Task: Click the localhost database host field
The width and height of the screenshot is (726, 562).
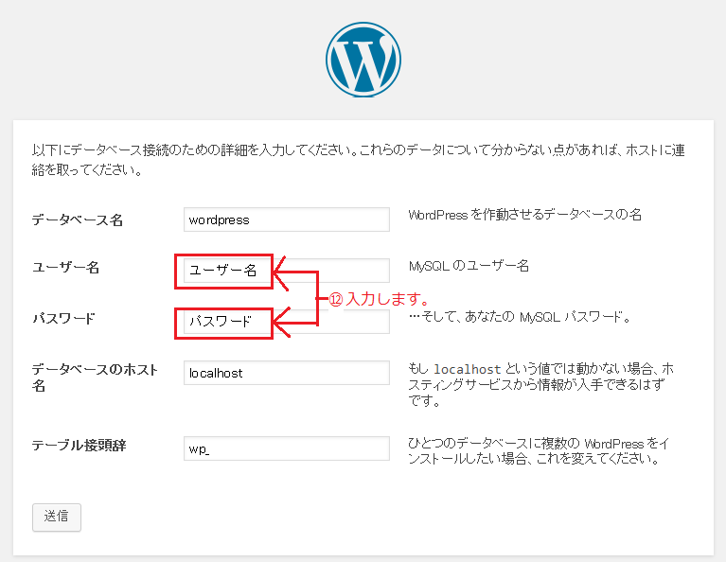Action: pyautogui.click(x=287, y=373)
